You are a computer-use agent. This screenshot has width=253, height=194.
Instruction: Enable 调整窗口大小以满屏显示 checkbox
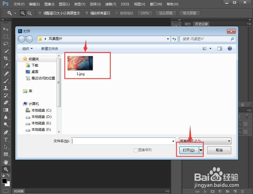(x=40, y=13)
